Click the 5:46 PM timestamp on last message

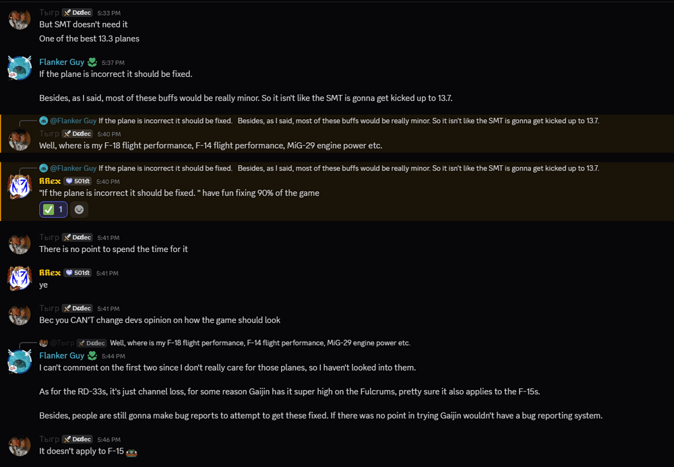click(109, 439)
